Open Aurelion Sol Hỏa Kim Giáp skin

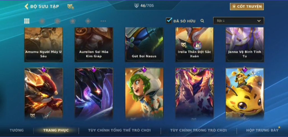(94, 45)
